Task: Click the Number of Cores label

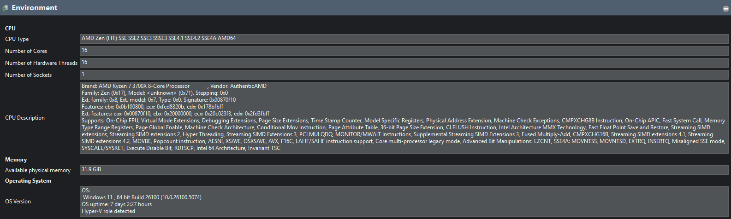Action: 26,51
